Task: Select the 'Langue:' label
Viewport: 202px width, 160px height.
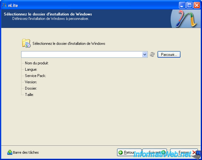Action: (x=31, y=69)
